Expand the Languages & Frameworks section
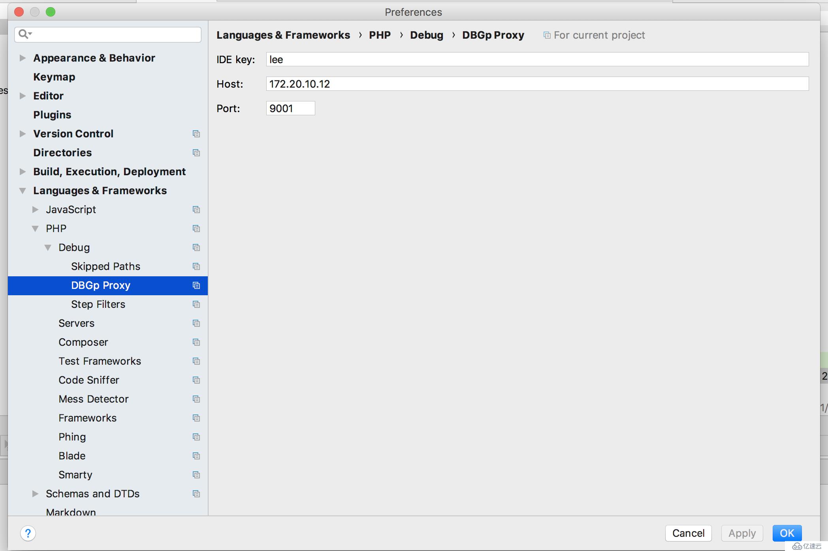828x551 pixels. point(22,190)
